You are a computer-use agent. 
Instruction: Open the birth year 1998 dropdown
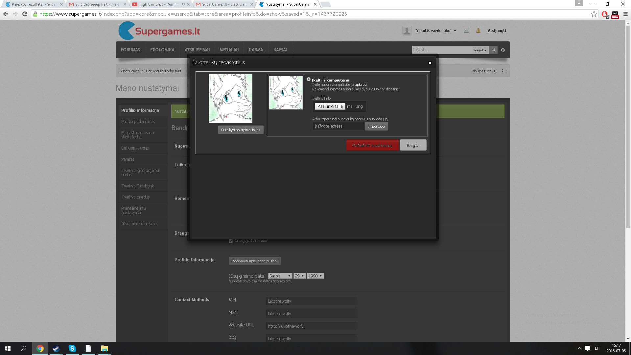(315, 276)
